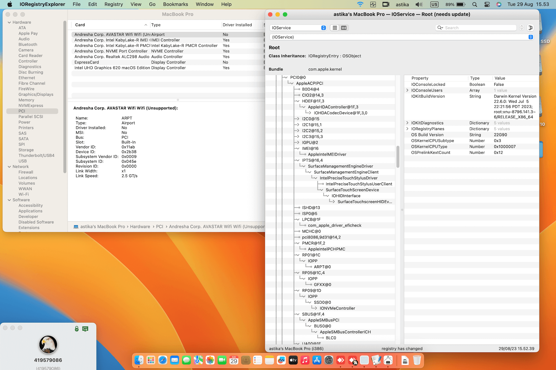Screen dimensions: 556x370
Task: Click the search result stepper arrows
Action: click(522, 28)
